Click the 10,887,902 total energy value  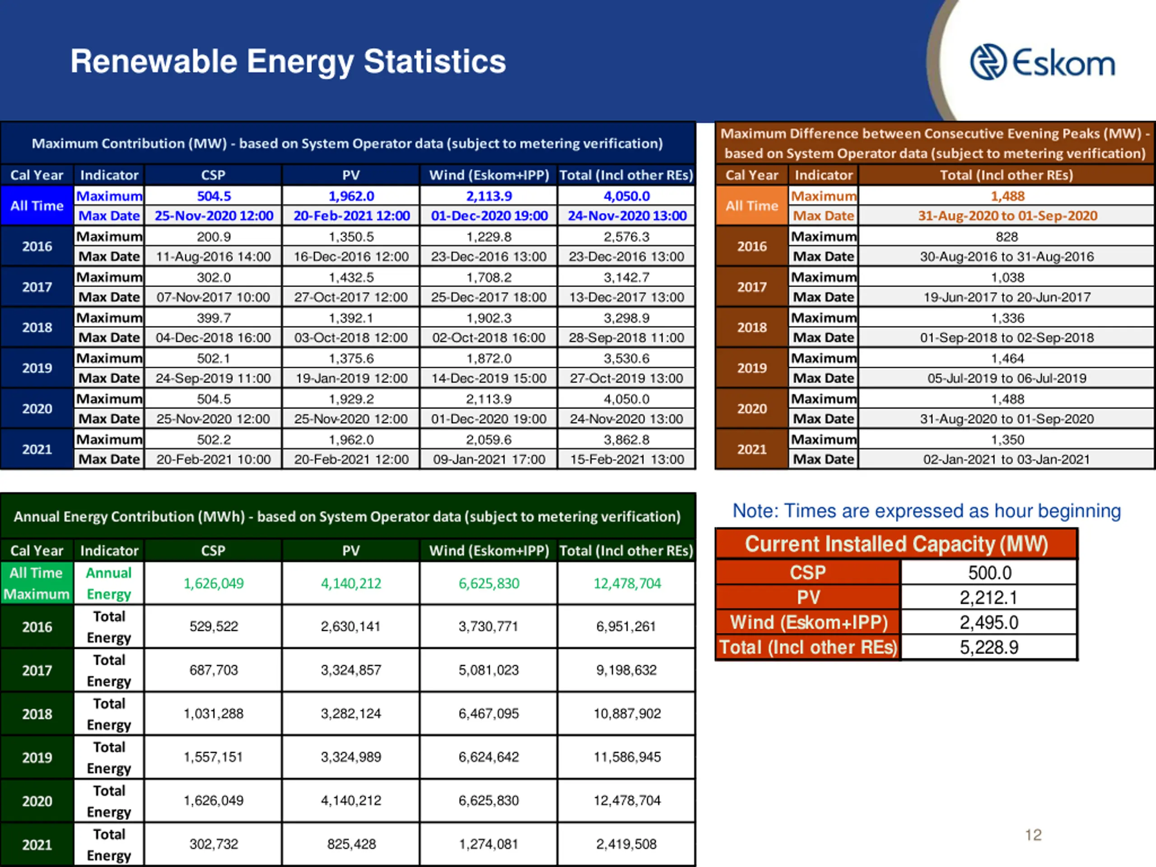[x=627, y=713]
